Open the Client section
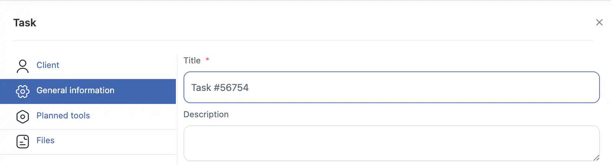 (x=48, y=65)
